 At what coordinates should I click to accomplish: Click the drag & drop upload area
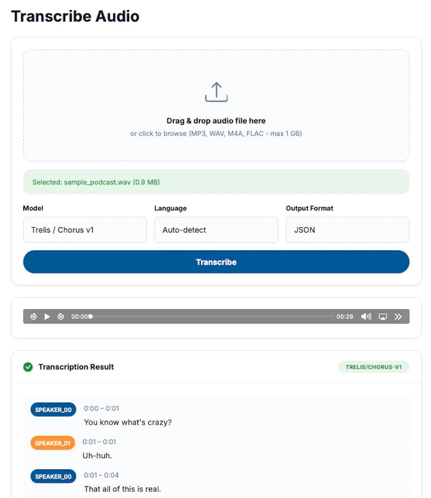216,105
